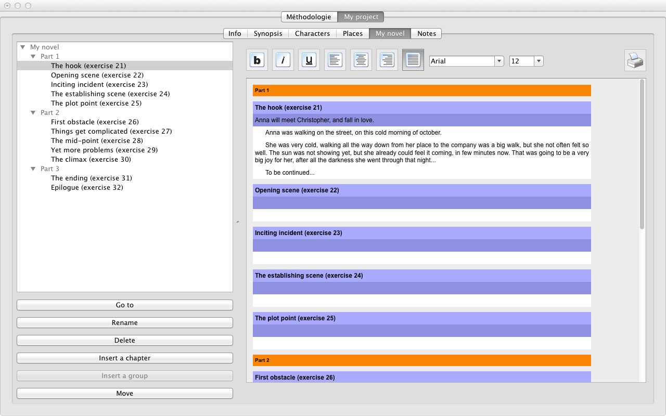Select The plot point (exercise 25) in tree
The width and height of the screenshot is (666, 416).
(x=96, y=103)
